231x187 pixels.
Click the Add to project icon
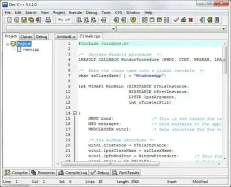click(116, 20)
